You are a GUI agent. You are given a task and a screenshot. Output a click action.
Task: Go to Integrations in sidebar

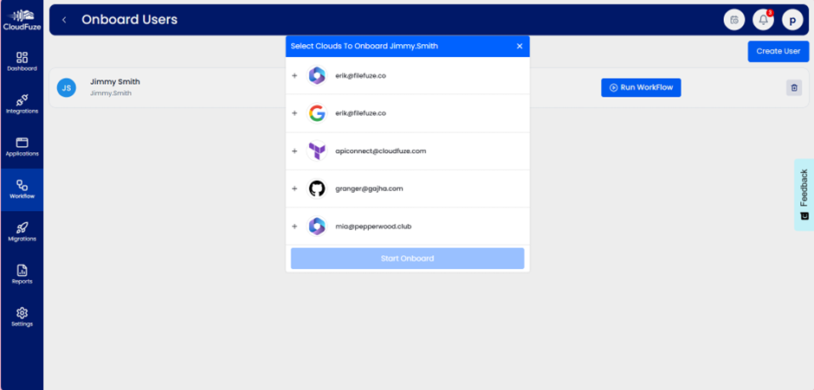tap(22, 105)
